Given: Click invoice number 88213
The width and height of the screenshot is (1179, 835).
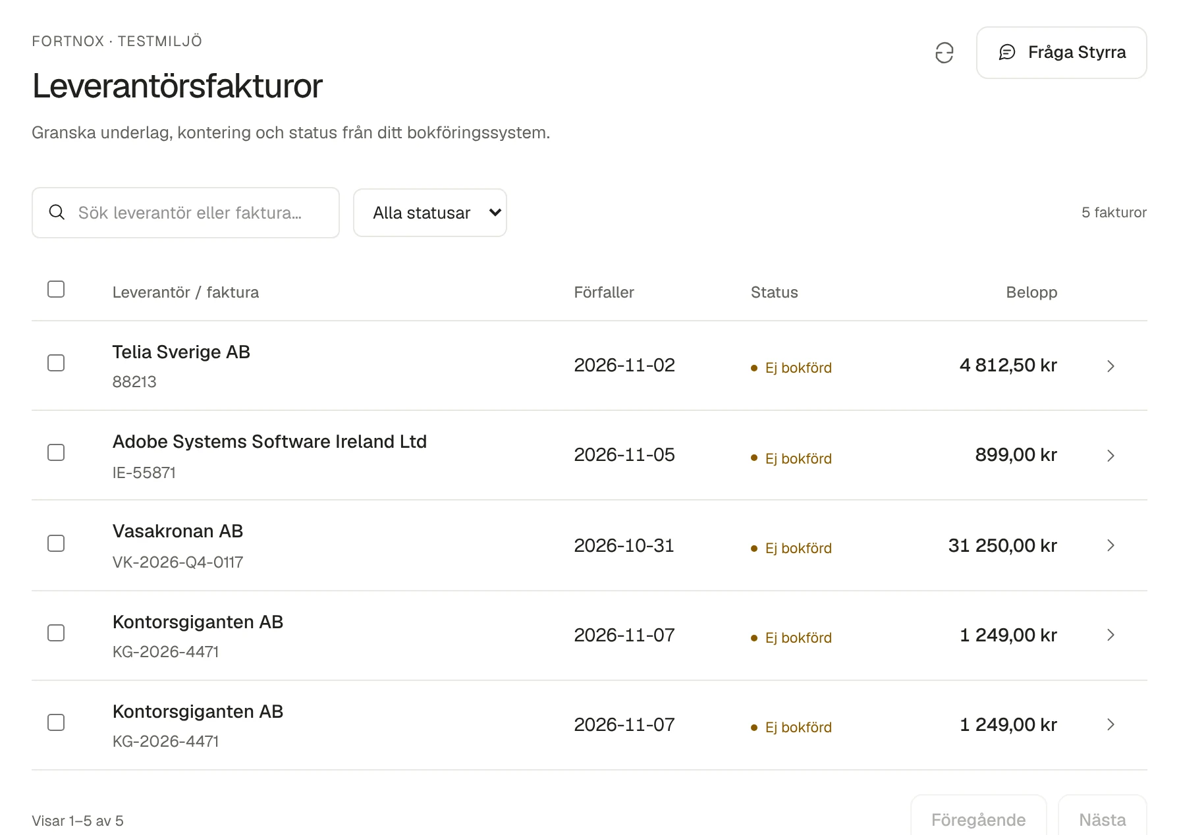Looking at the screenshot, I should tap(134, 382).
